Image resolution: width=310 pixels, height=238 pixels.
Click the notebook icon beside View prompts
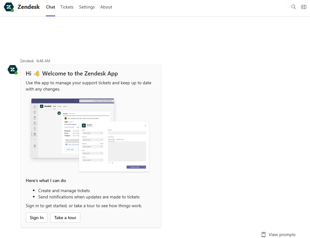pyautogui.click(x=264, y=235)
